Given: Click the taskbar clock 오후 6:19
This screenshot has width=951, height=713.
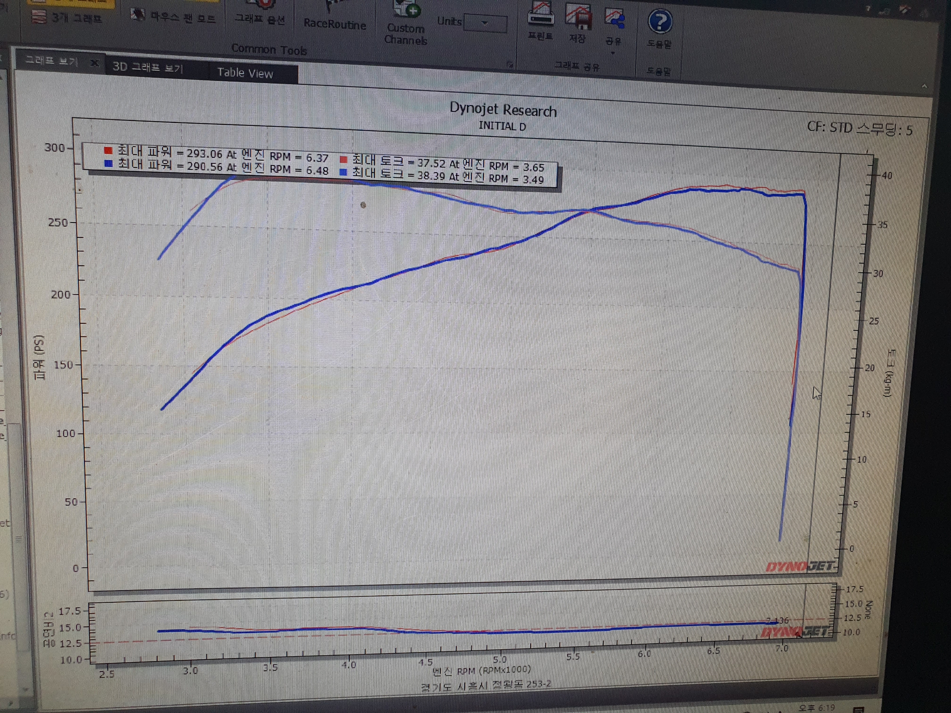Looking at the screenshot, I should coord(817,707).
